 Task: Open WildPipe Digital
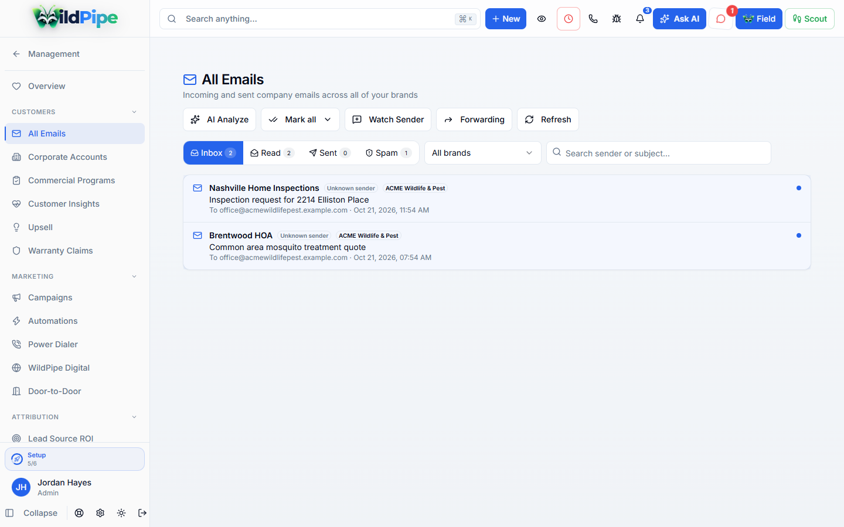click(x=75, y=368)
